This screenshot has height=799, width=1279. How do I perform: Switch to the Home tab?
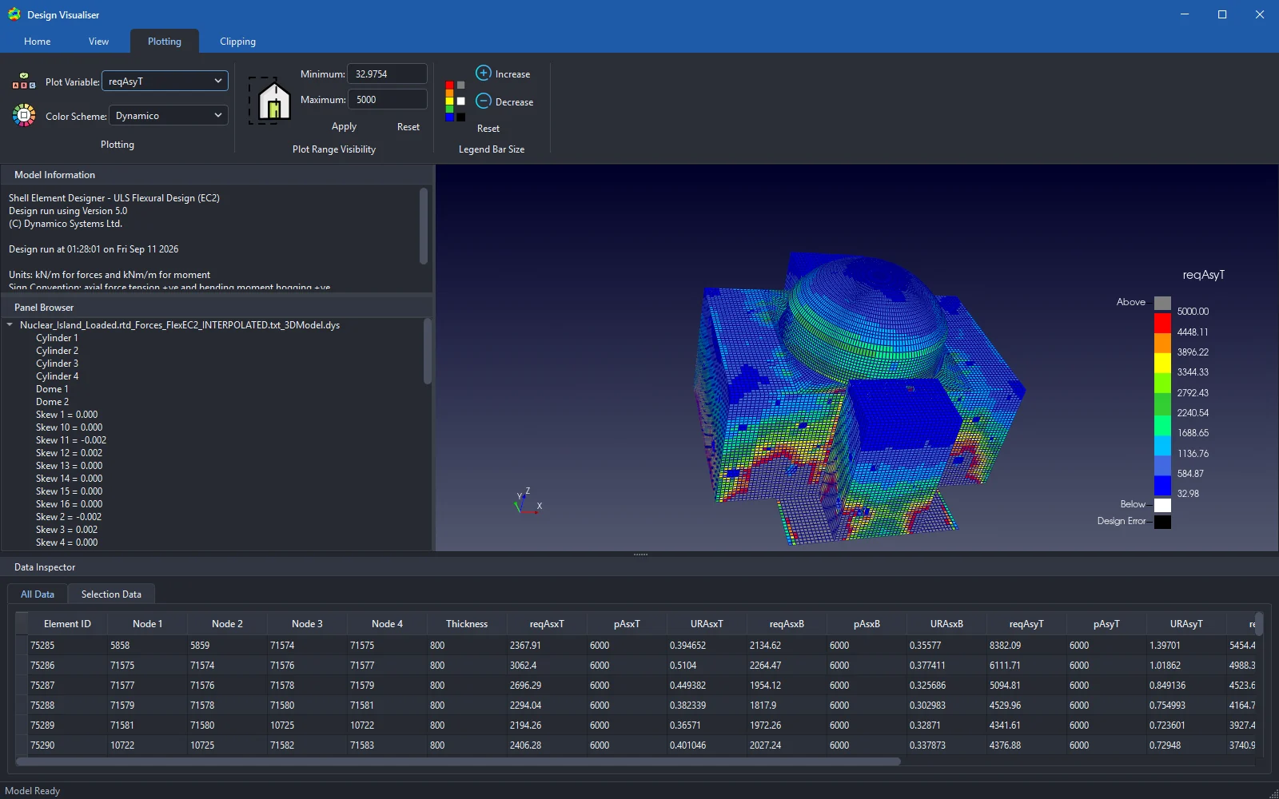pos(38,42)
